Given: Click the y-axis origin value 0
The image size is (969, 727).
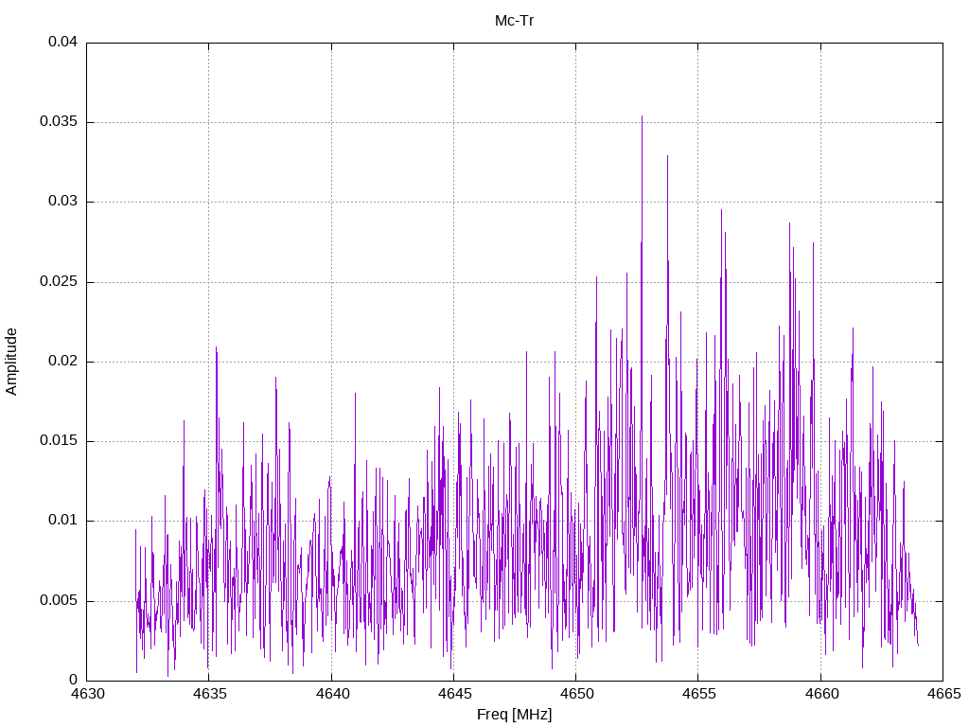Looking at the screenshot, I should pos(74,681).
